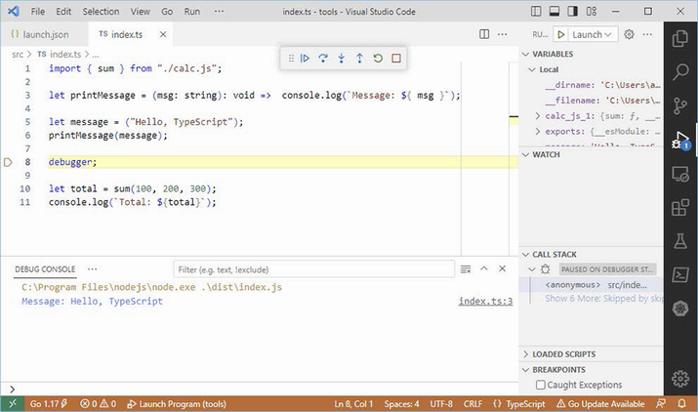Image resolution: width=698 pixels, height=412 pixels.
Task: Click Show 6 More skipped frames
Action: coord(604,299)
